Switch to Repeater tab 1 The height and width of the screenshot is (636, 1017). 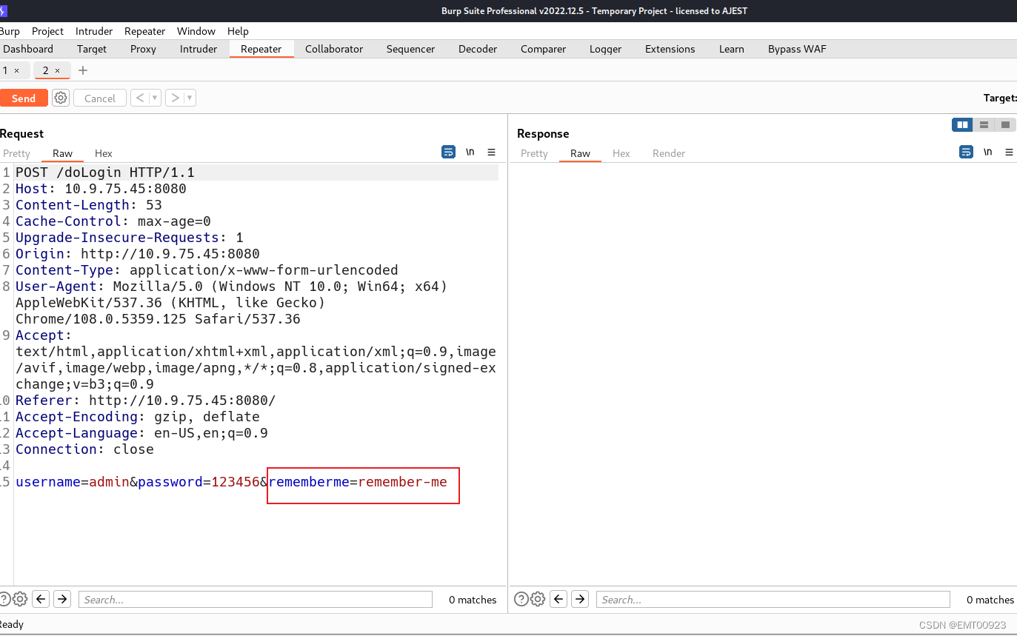tap(5, 70)
